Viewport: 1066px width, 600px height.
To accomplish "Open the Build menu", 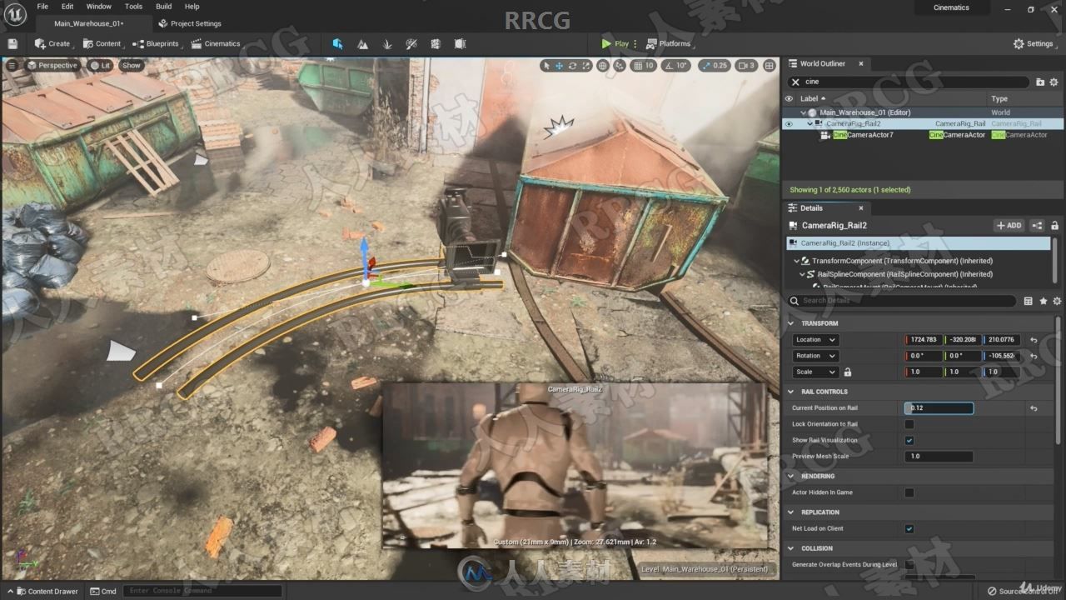I will click(x=164, y=7).
